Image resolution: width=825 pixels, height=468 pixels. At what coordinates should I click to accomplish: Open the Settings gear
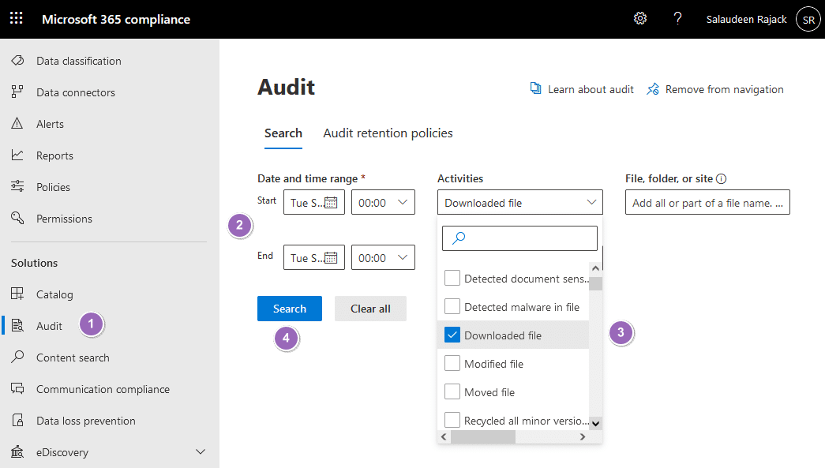(639, 18)
